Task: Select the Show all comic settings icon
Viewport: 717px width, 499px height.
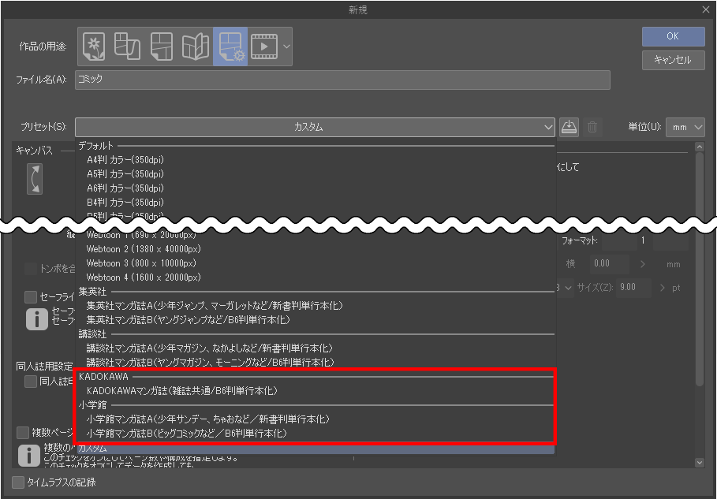Action: [x=230, y=47]
